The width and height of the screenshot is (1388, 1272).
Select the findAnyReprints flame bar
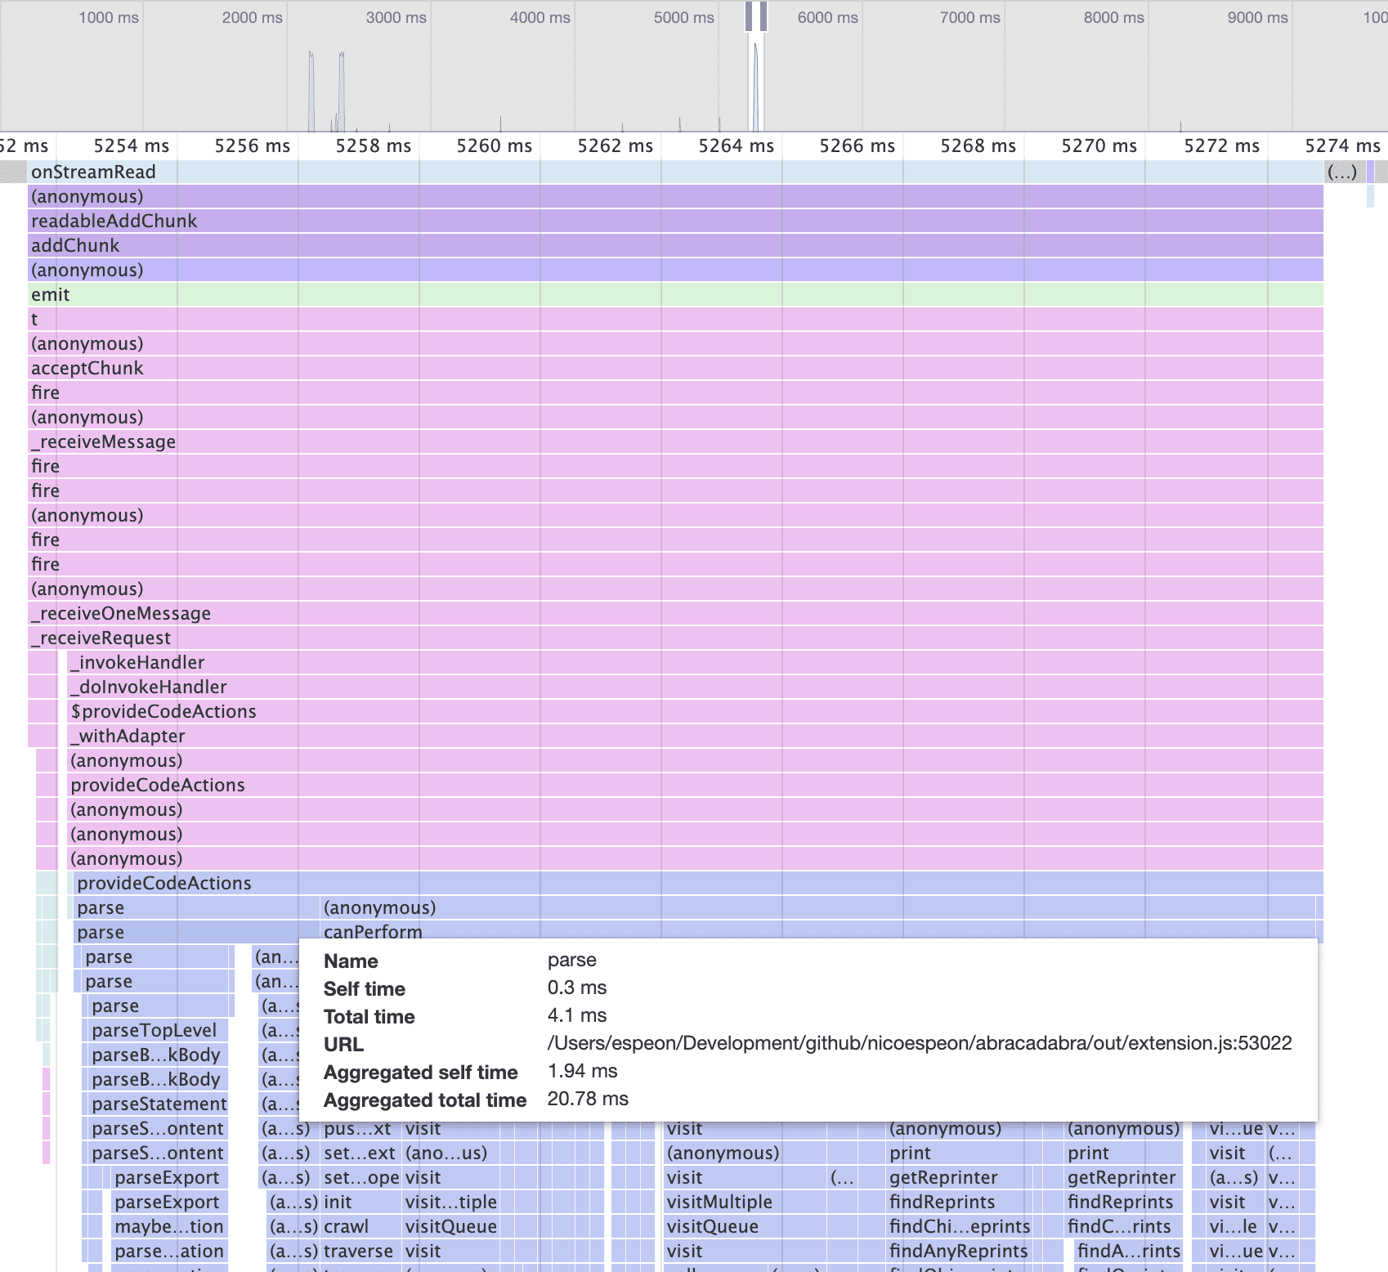(x=958, y=1251)
